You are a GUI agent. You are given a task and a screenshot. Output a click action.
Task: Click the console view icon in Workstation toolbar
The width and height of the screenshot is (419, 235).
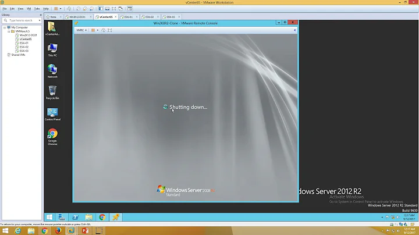pos(130,9)
